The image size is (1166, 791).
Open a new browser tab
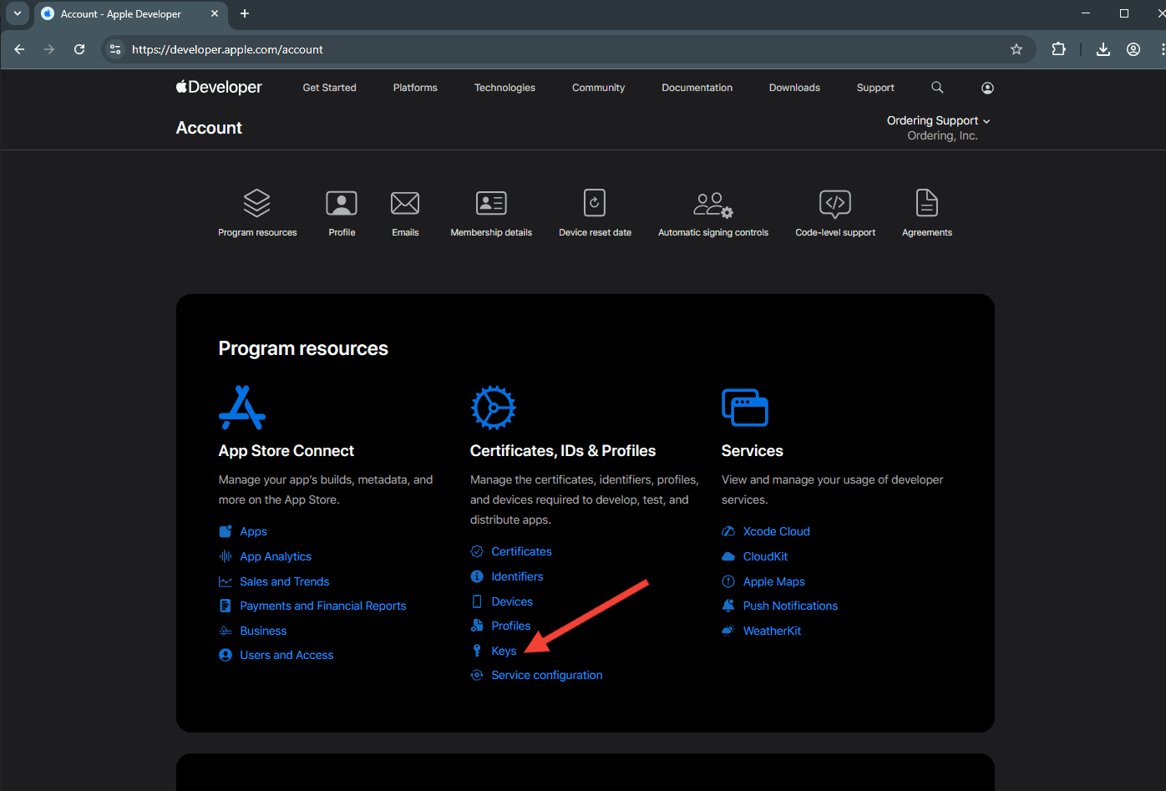pyautogui.click(x=245, y=13)
